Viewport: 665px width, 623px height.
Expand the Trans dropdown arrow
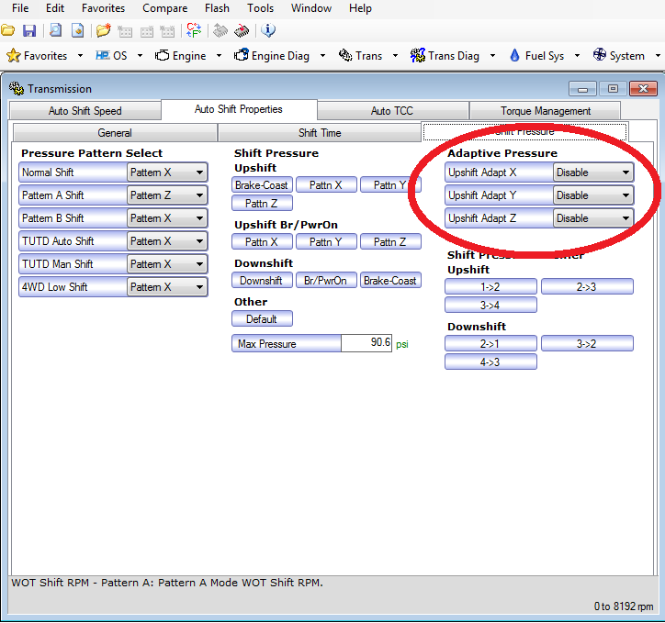point(395,55)
